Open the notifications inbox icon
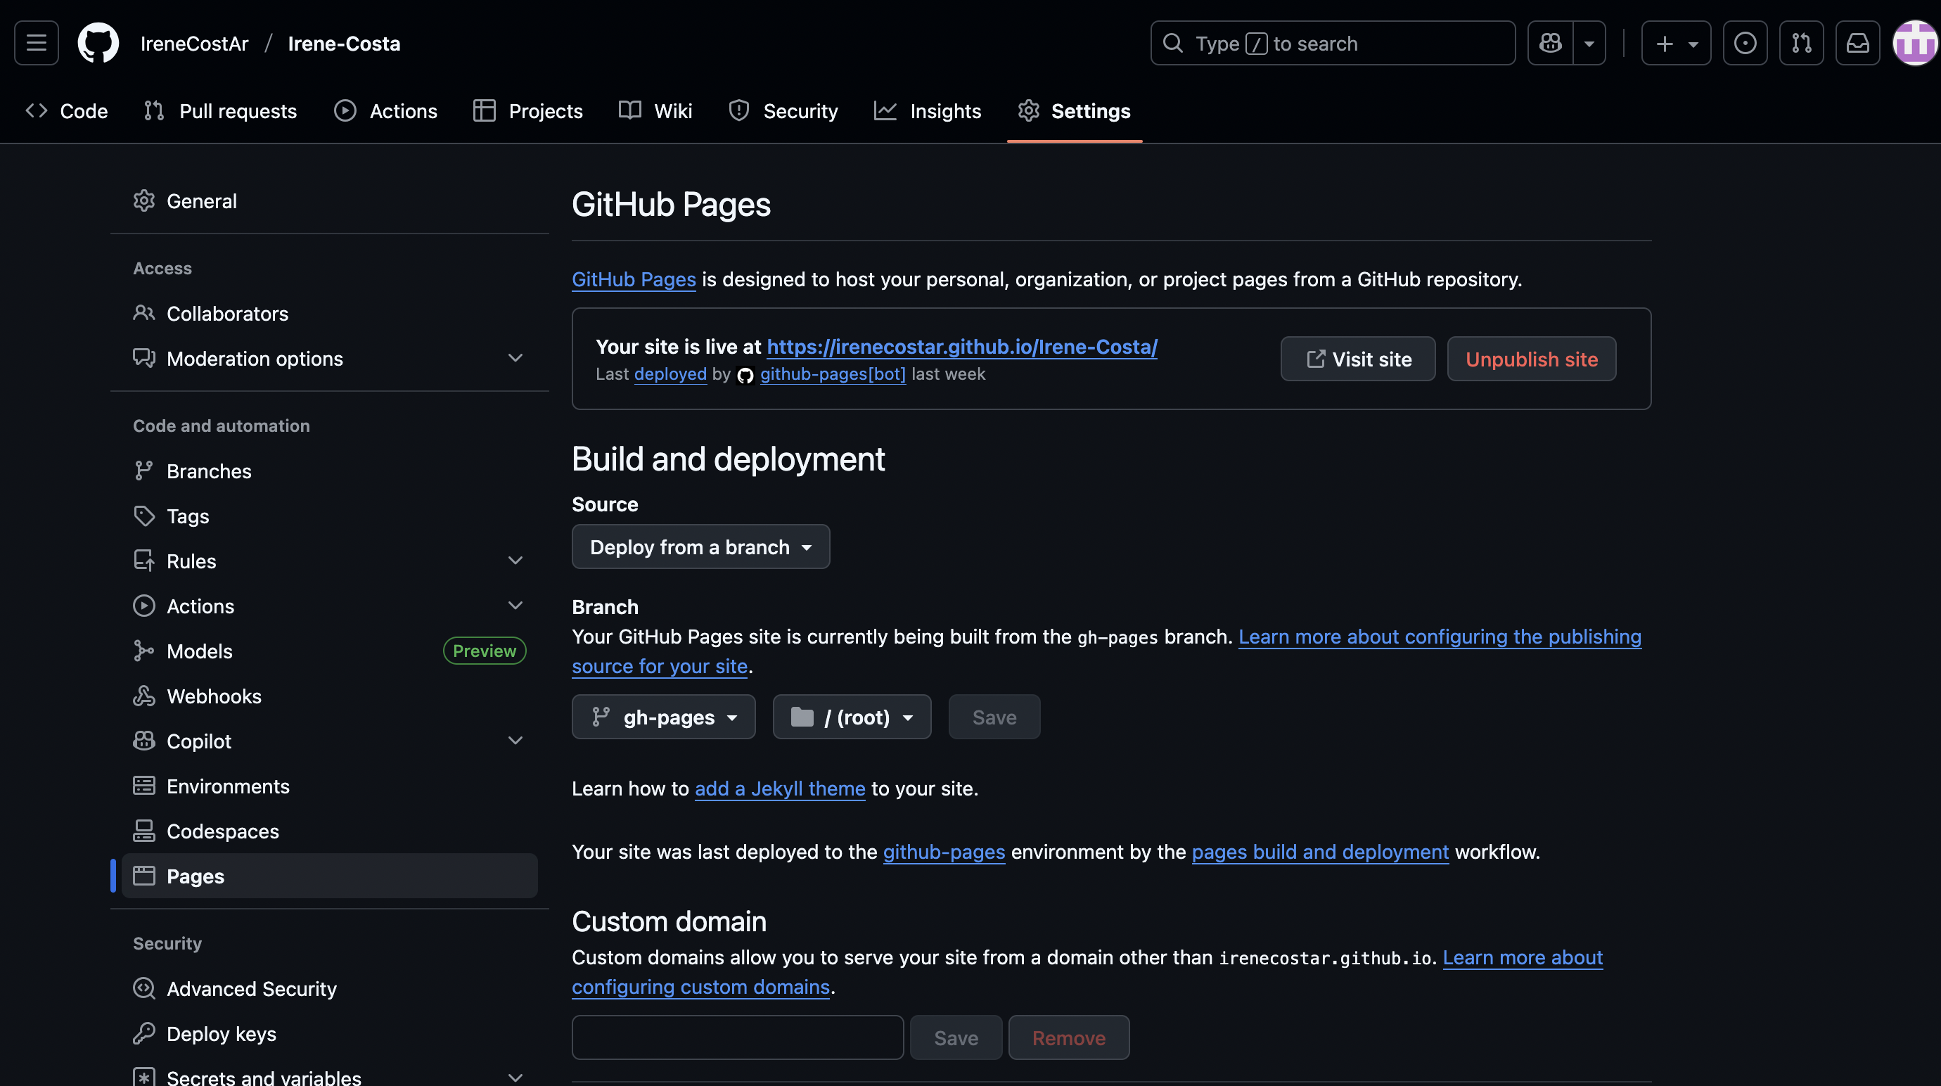 coord(1858,43)
